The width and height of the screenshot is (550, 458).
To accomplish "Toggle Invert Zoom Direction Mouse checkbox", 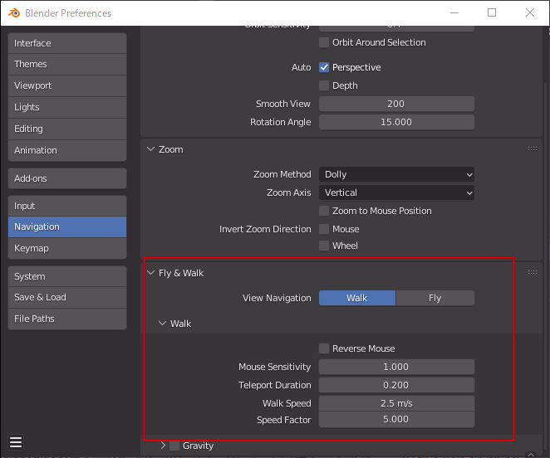I will point(324,229).
